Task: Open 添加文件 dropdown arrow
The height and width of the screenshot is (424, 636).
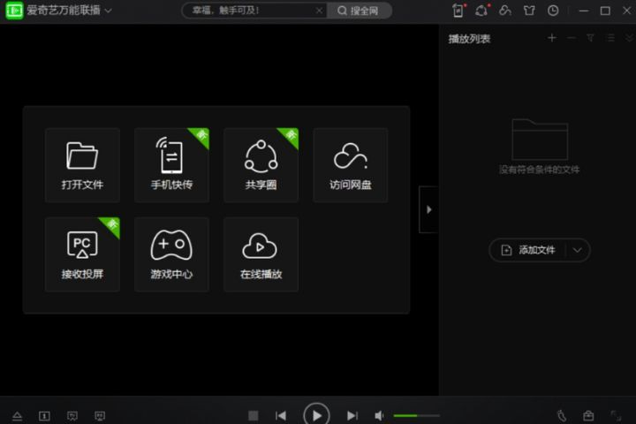Action: [x=578, y=250]
